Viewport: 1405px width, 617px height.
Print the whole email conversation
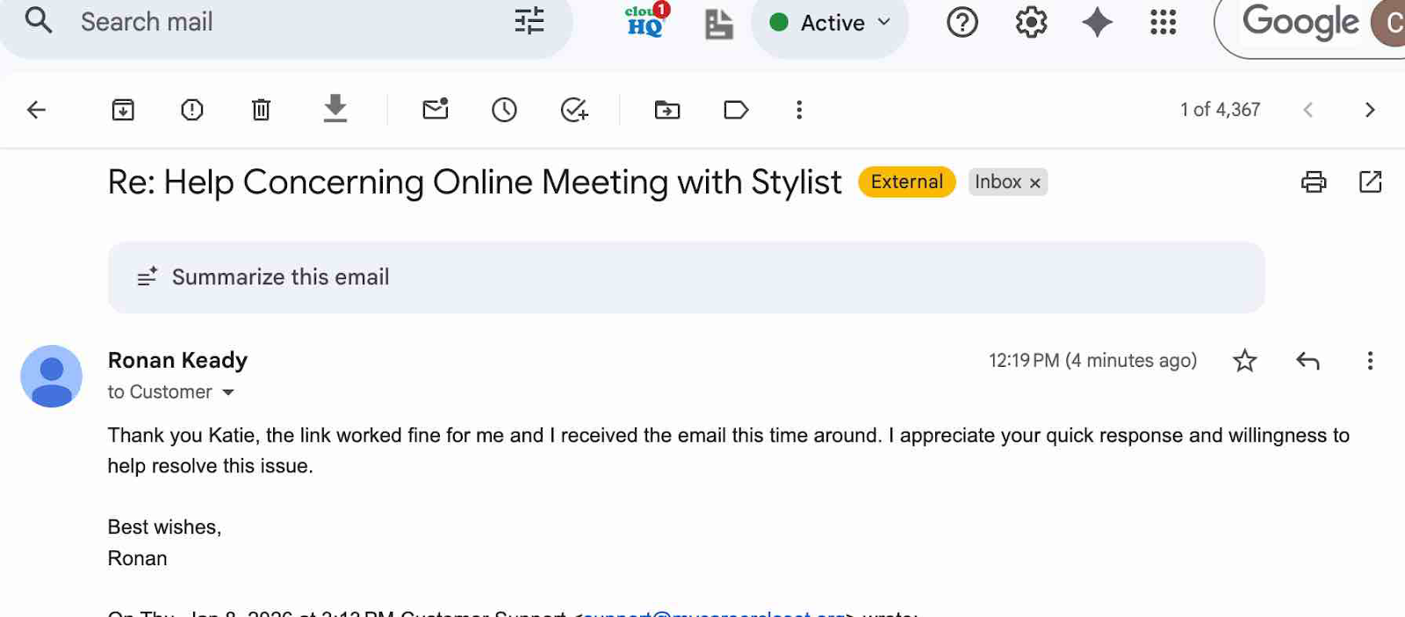coord(1314,182)
